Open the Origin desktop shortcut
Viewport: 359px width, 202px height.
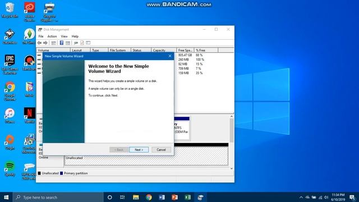[10, 142]
